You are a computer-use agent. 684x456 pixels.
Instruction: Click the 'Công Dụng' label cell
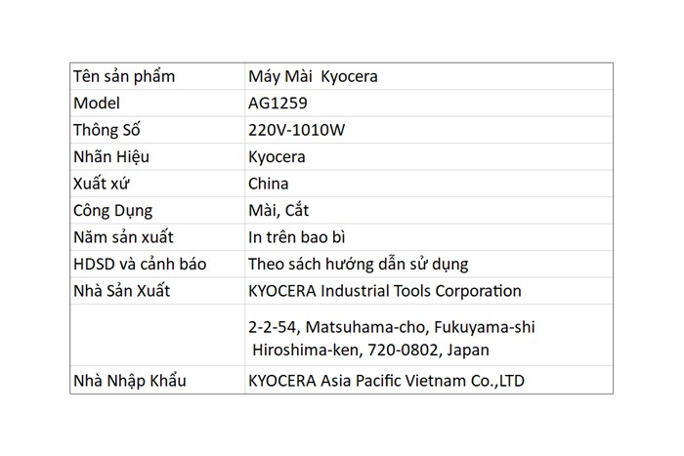[157, 211]
